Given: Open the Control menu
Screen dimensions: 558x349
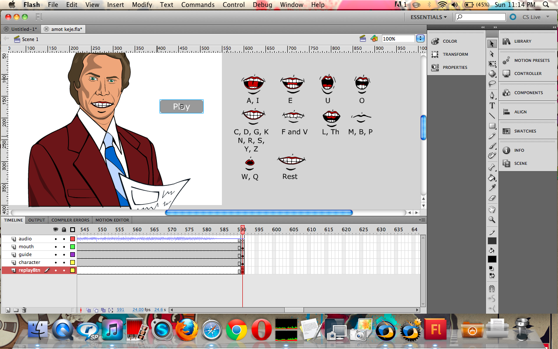Looking at the screenshot, I should (x=234, y=5).
